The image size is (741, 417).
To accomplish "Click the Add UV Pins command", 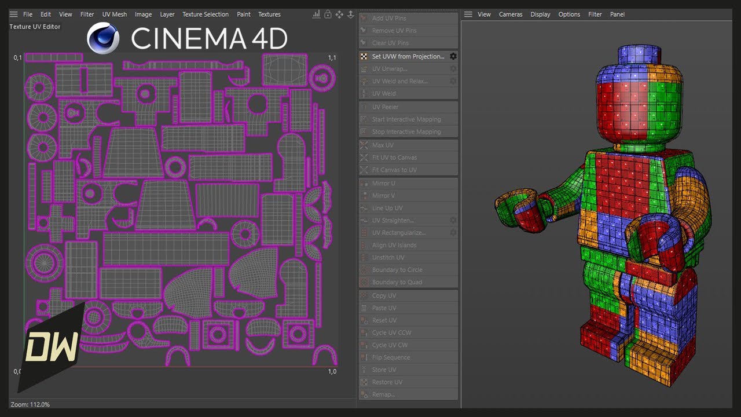I will coord(409,18).
